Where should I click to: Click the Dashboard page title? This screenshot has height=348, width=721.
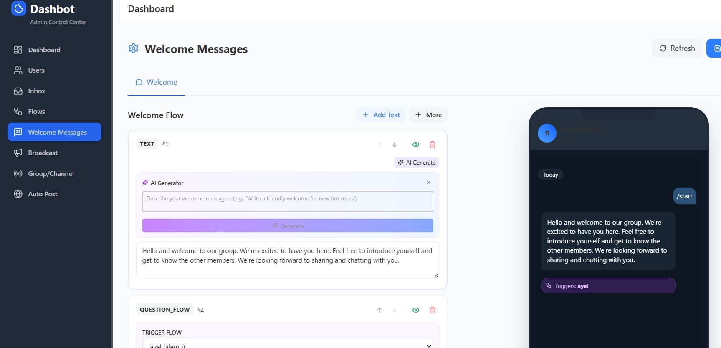(x=151, y=9)
